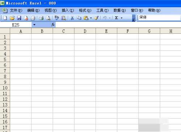This screenshot has width=181, height=132.
Task: Click the Name Box showing K25
Action: coord(16,25)
